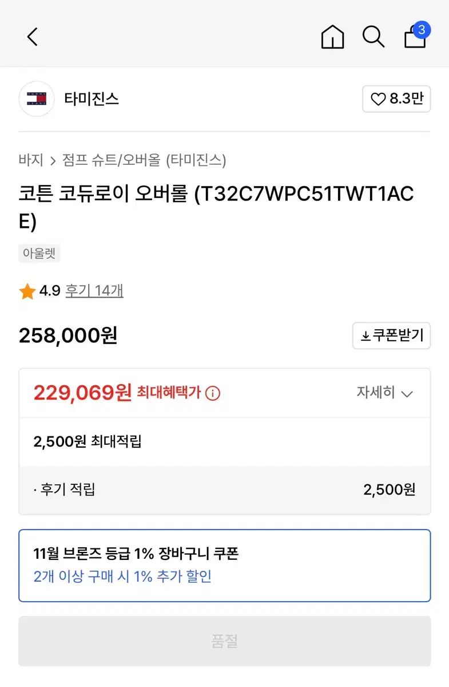This screenshot has height=687, width=449.
Task: Tap 2개 이상 구매 시 추가 할인 link
Action: pos(122,576)
